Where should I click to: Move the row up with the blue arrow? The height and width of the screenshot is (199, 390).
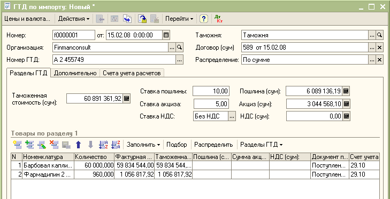coord(78,145)
